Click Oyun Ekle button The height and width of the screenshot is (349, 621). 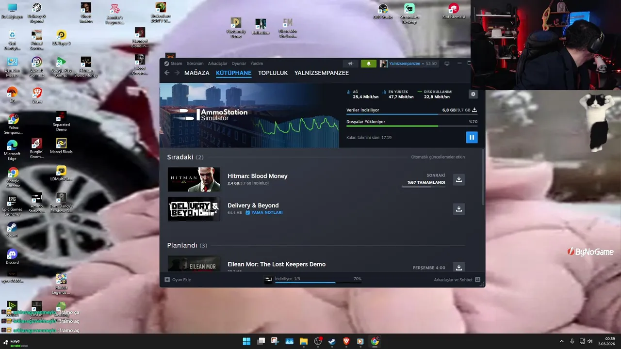pos(178,280)
